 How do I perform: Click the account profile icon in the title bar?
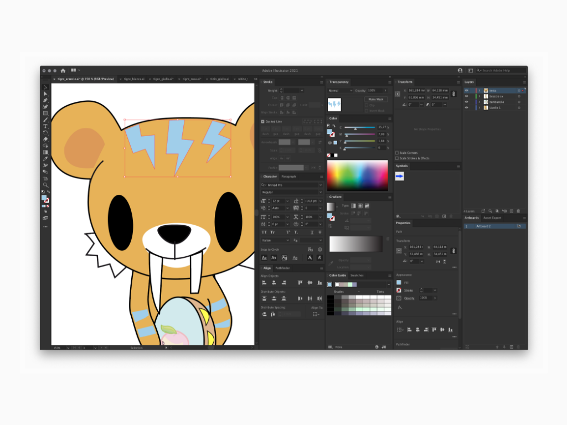(460, 70)
